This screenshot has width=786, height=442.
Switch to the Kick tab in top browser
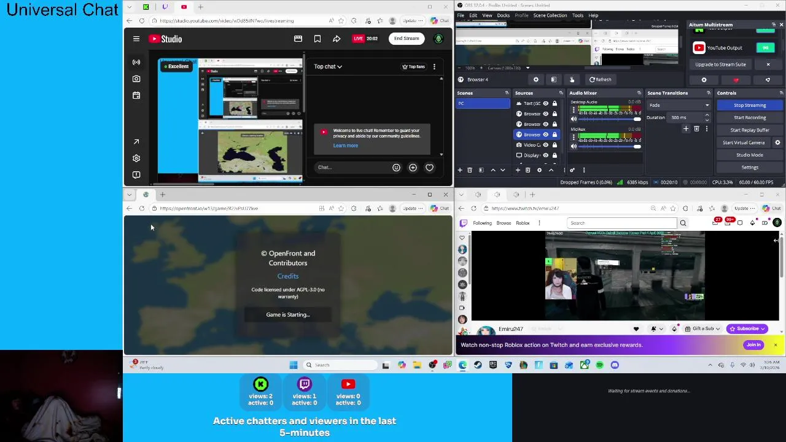pyautogui.click(x=146, y=7)
